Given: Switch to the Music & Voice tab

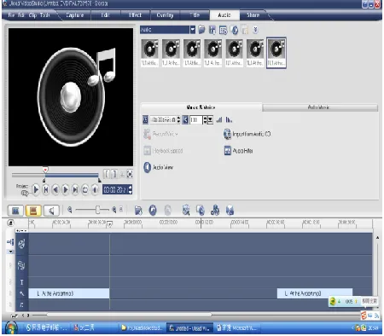Looking at the screenshot, I should pos(201,107).
